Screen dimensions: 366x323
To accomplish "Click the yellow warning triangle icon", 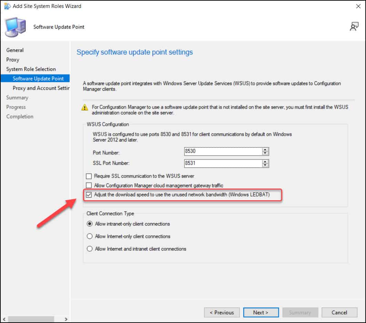I will 85,108.
